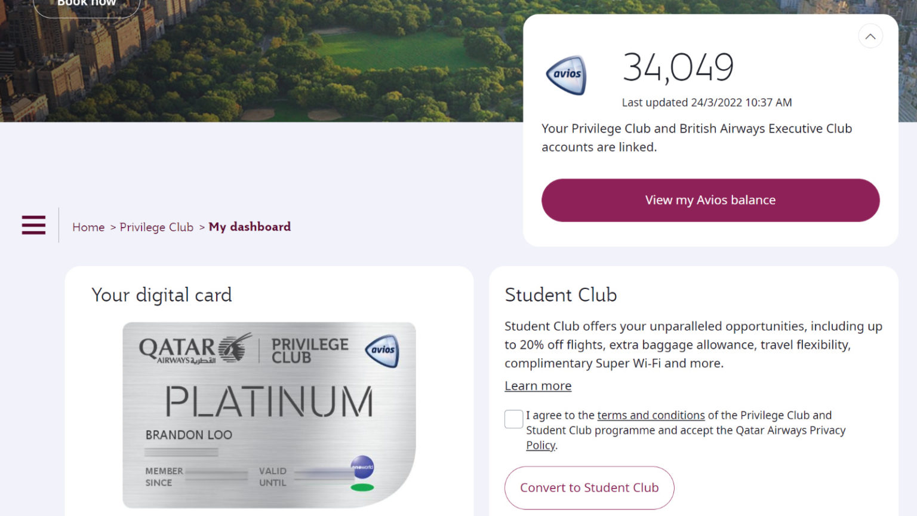The height and width of the screenshot is (516, 917).
Task: Open the hamburger navigation menu
Action: (x=33, y=225)
